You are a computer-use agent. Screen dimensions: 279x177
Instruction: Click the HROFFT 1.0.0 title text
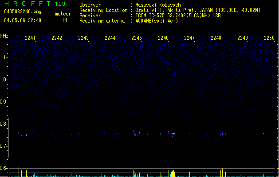pyautogui.click(x=35, y=4)
